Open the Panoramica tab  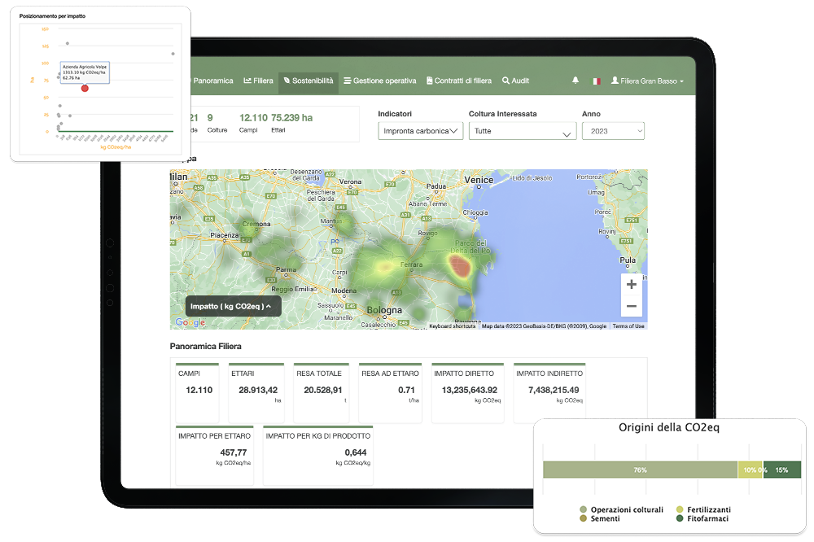212,81
